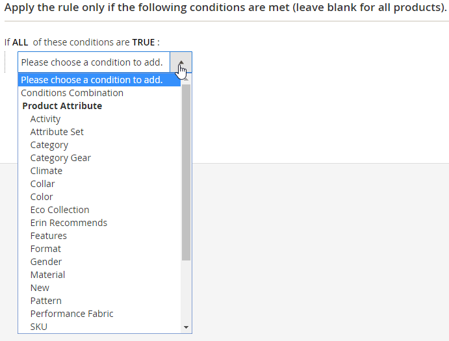Choose Category Gear in the list
The height and width of the screenshot is (341, 449).
[60, 158]
